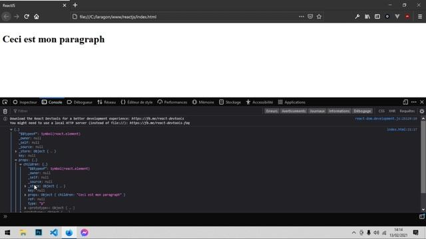Collapse the root logged object {…}

tap(11, 129)
